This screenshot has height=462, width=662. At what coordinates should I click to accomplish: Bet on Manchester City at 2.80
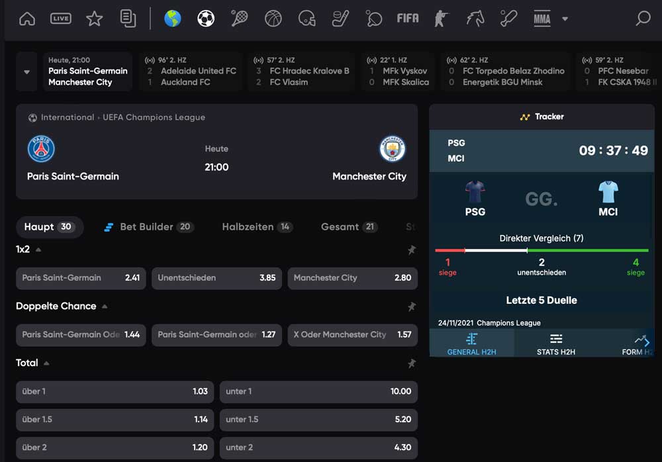(x=353, y=278)
